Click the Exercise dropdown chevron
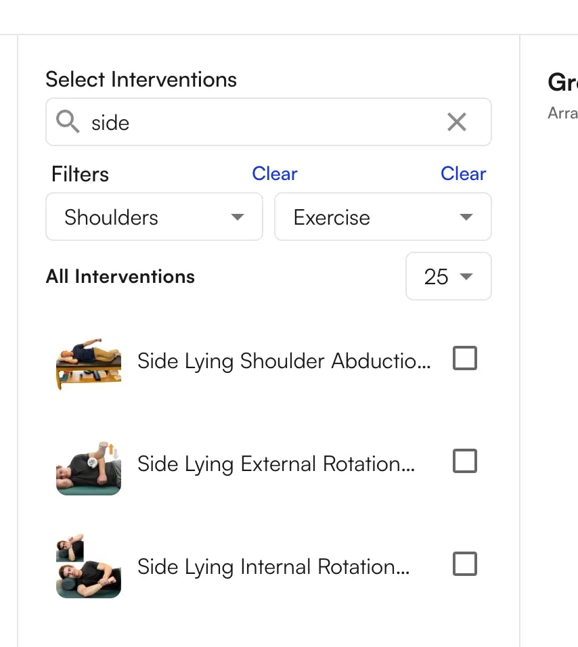The height and width of the screenshot is (647, 578). (x=466, y=217)
